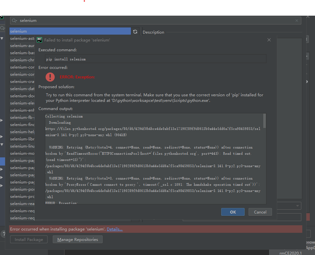Select the selenium package in list
The height and width of the screenshot is (255, 315).
(70, 31)
